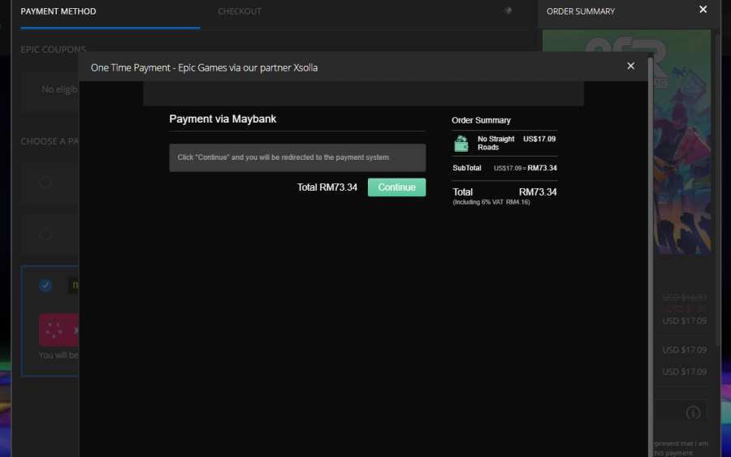This screenshot has height=457, width=731.
Task: Click the payment dialog vertical scrollbar
Action: pyautogui.click(x=650, y=244)
